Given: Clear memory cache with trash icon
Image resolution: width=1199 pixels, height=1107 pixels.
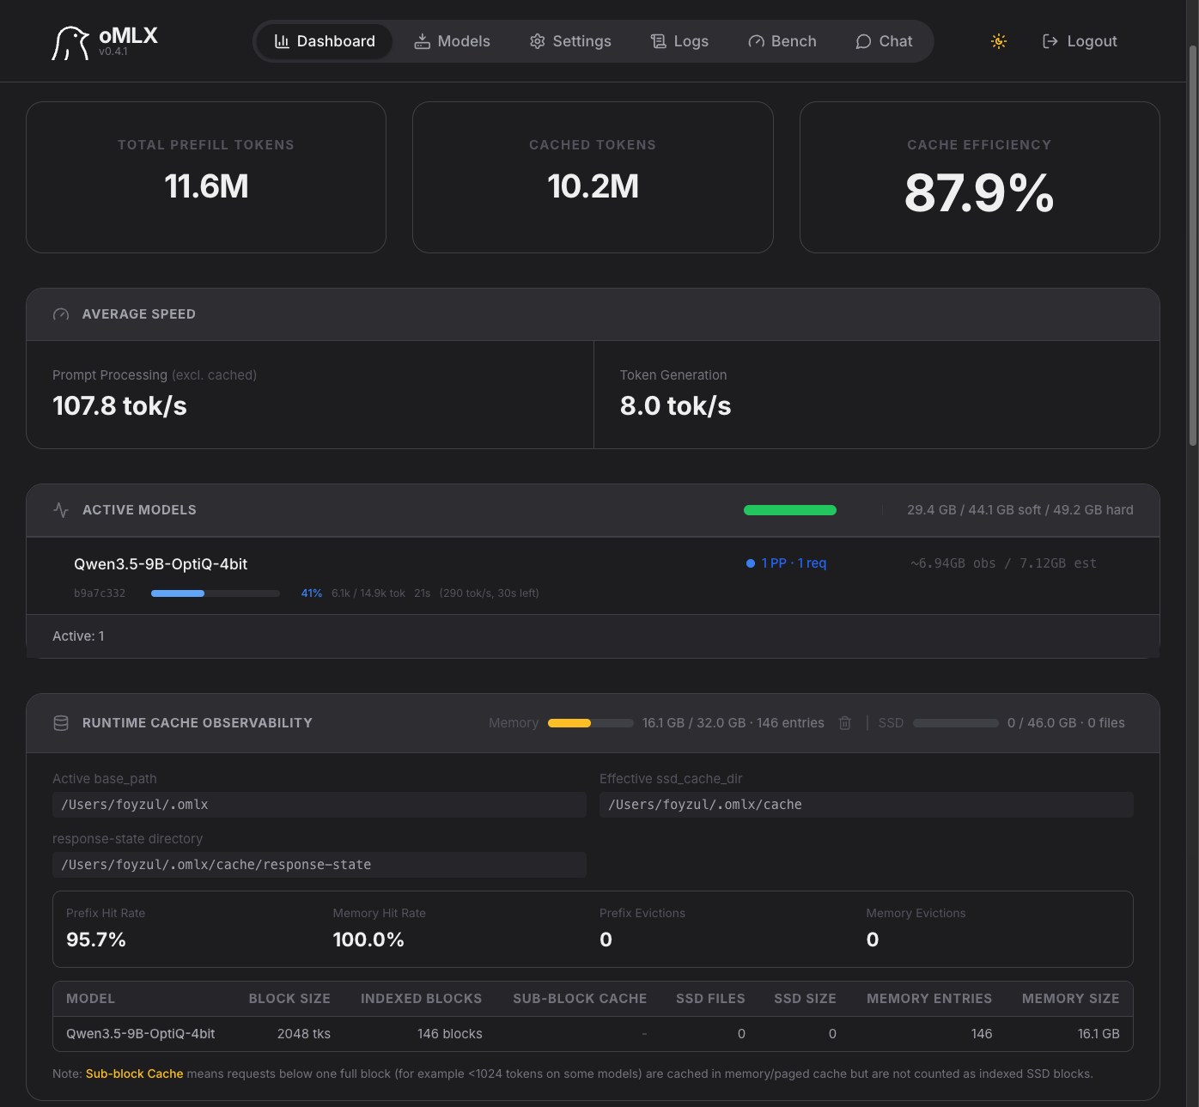Looking at the screenshot, I should click(x=845, y=723).
